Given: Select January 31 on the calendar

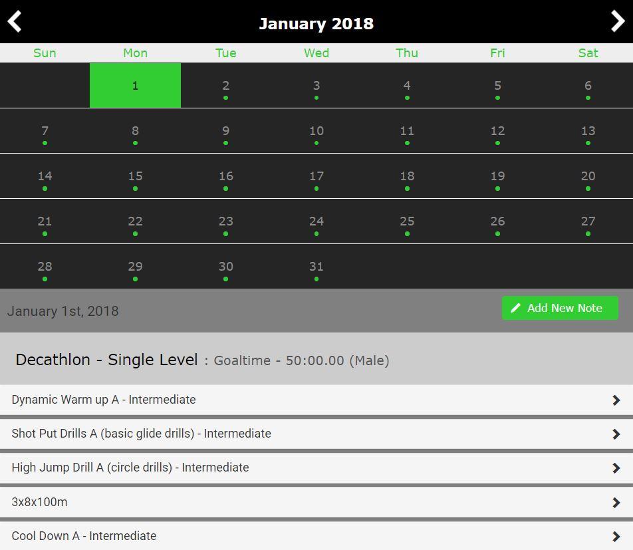Looking at the screenshot, I should (x=316, y=267).
